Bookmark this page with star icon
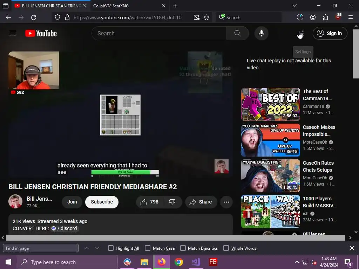This screenshot has width=359, height=269. [x=206, y=18]
